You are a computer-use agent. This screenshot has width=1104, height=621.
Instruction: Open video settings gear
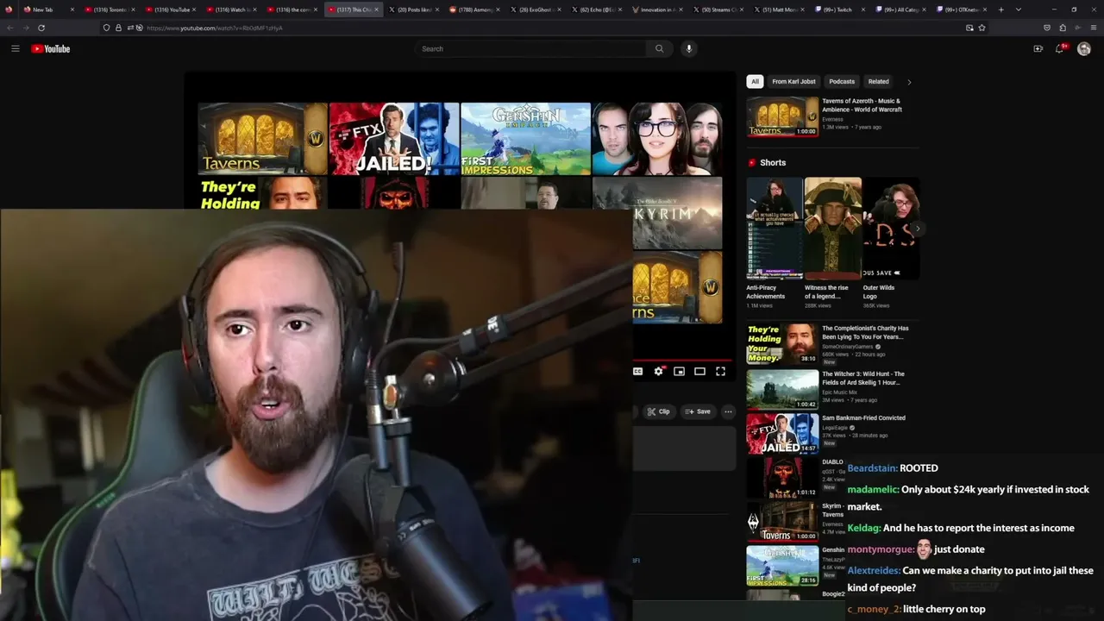click(658, 371)
